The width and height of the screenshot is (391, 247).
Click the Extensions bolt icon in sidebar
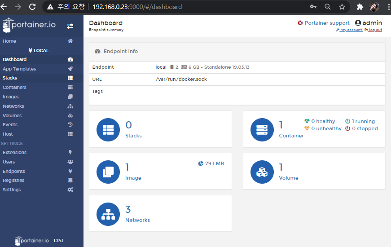coord(70,152)
